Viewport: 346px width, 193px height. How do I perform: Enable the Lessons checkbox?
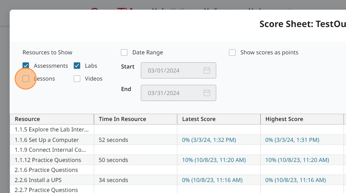point(26,79)
